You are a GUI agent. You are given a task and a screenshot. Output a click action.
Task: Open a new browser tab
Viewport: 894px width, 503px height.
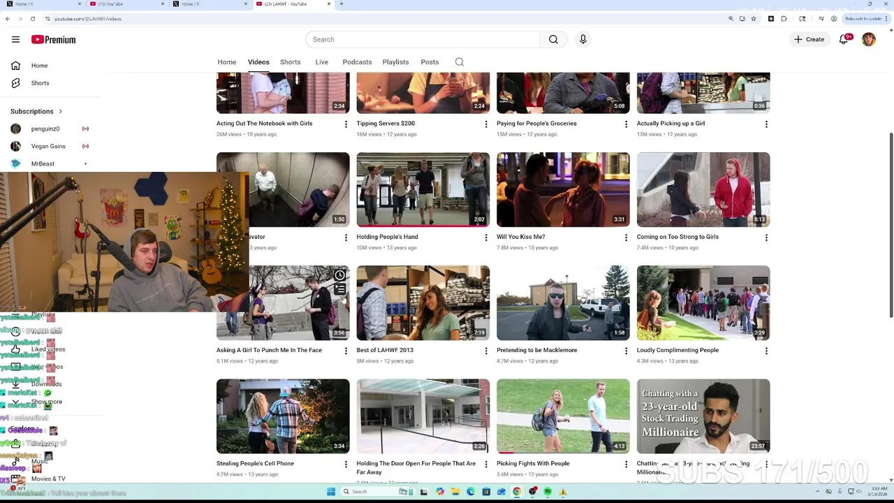point(341,4)
